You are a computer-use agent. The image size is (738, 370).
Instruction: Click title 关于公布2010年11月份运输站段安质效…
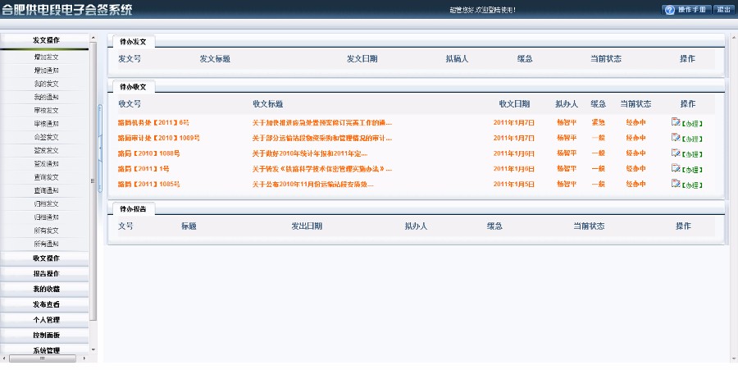click(313, 184)
